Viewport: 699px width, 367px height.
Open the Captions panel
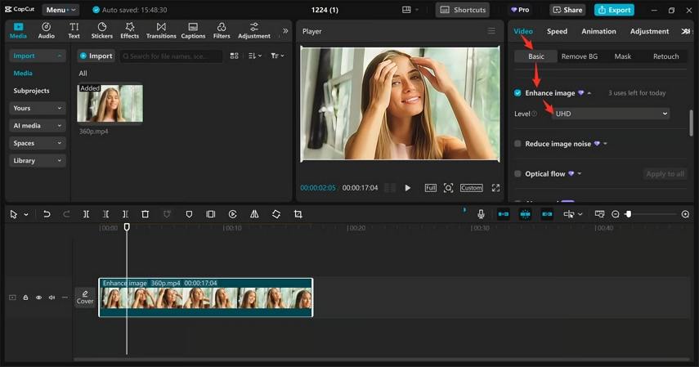click(193, 31)
